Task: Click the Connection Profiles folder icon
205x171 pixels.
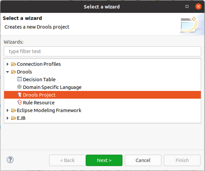Action: pyautogui.click(x=14, y=64)
